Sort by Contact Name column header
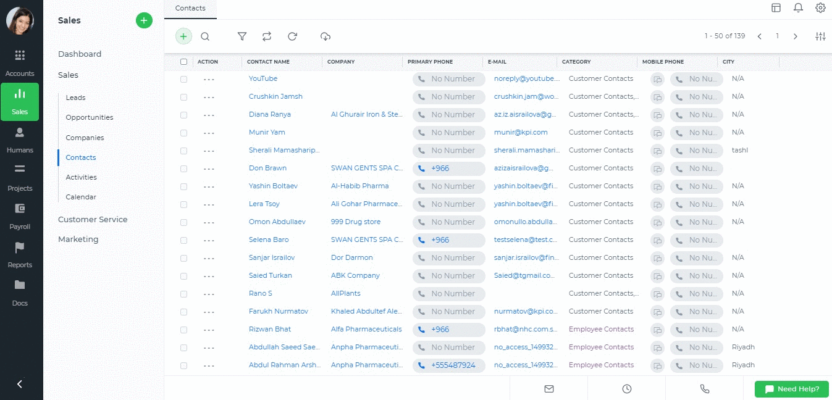 click(x=268, y=62)
